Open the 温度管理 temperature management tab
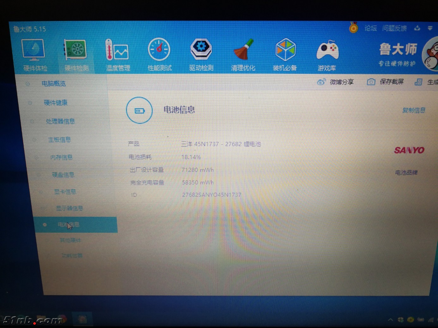This screenshot has width=438, height=328. [x=118, y=55]
